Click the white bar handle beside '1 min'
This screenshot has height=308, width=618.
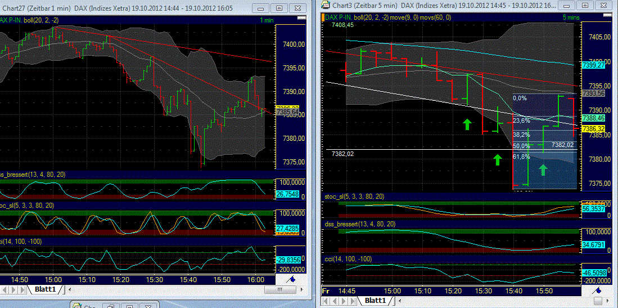tap(303, 19)
